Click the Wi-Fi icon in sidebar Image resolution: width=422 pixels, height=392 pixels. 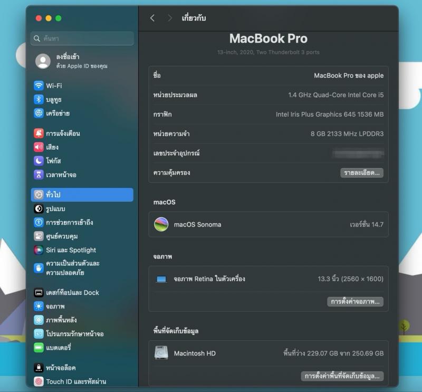[x=39, y=86]
